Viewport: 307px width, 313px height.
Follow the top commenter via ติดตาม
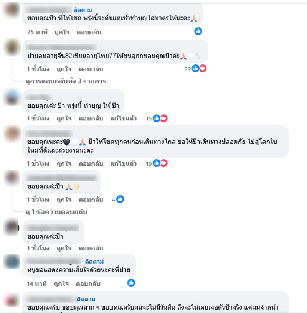coord(83,10)
